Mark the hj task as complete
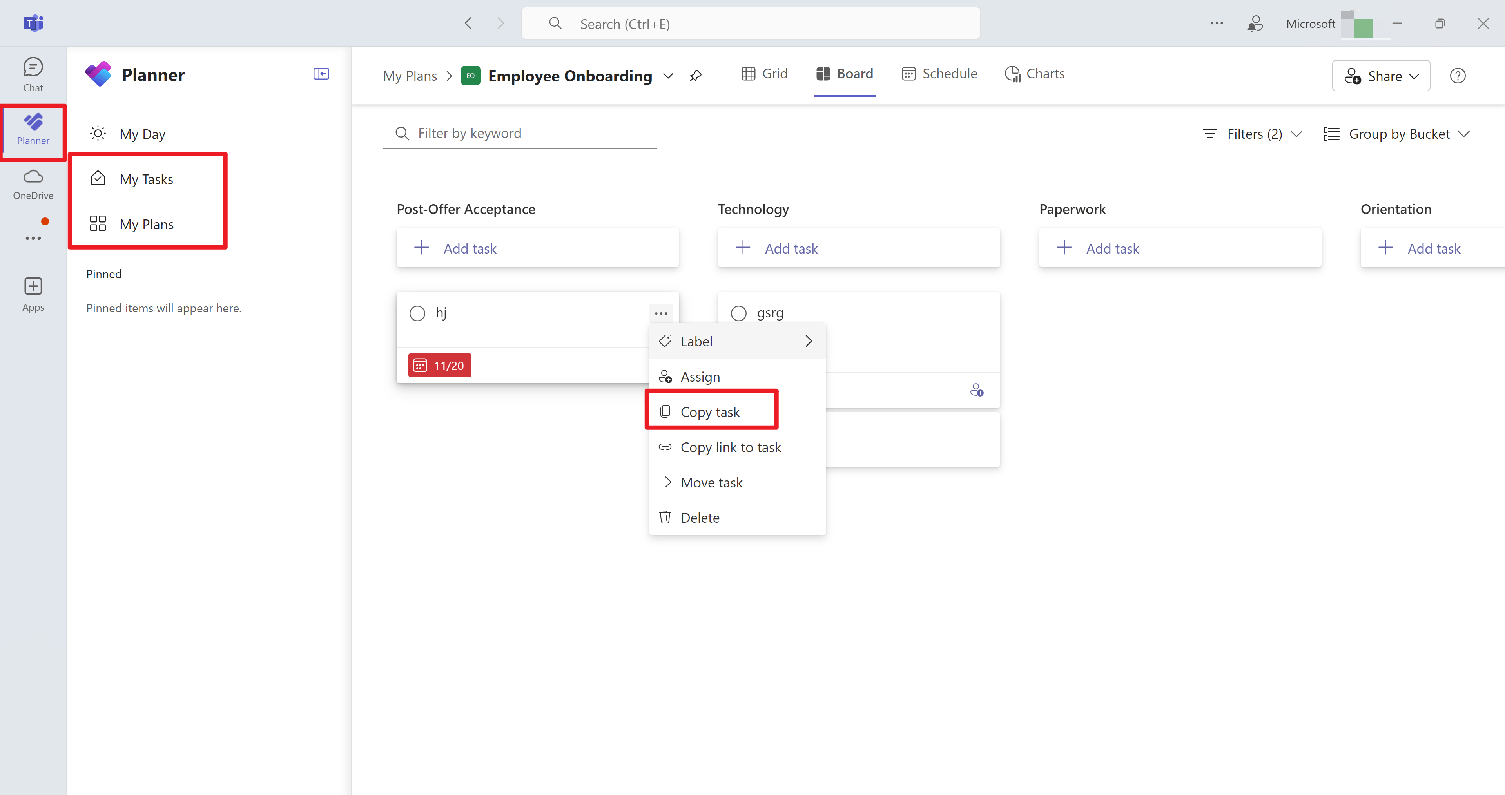This screenshot has width=1505, height=795. point(417,313)
